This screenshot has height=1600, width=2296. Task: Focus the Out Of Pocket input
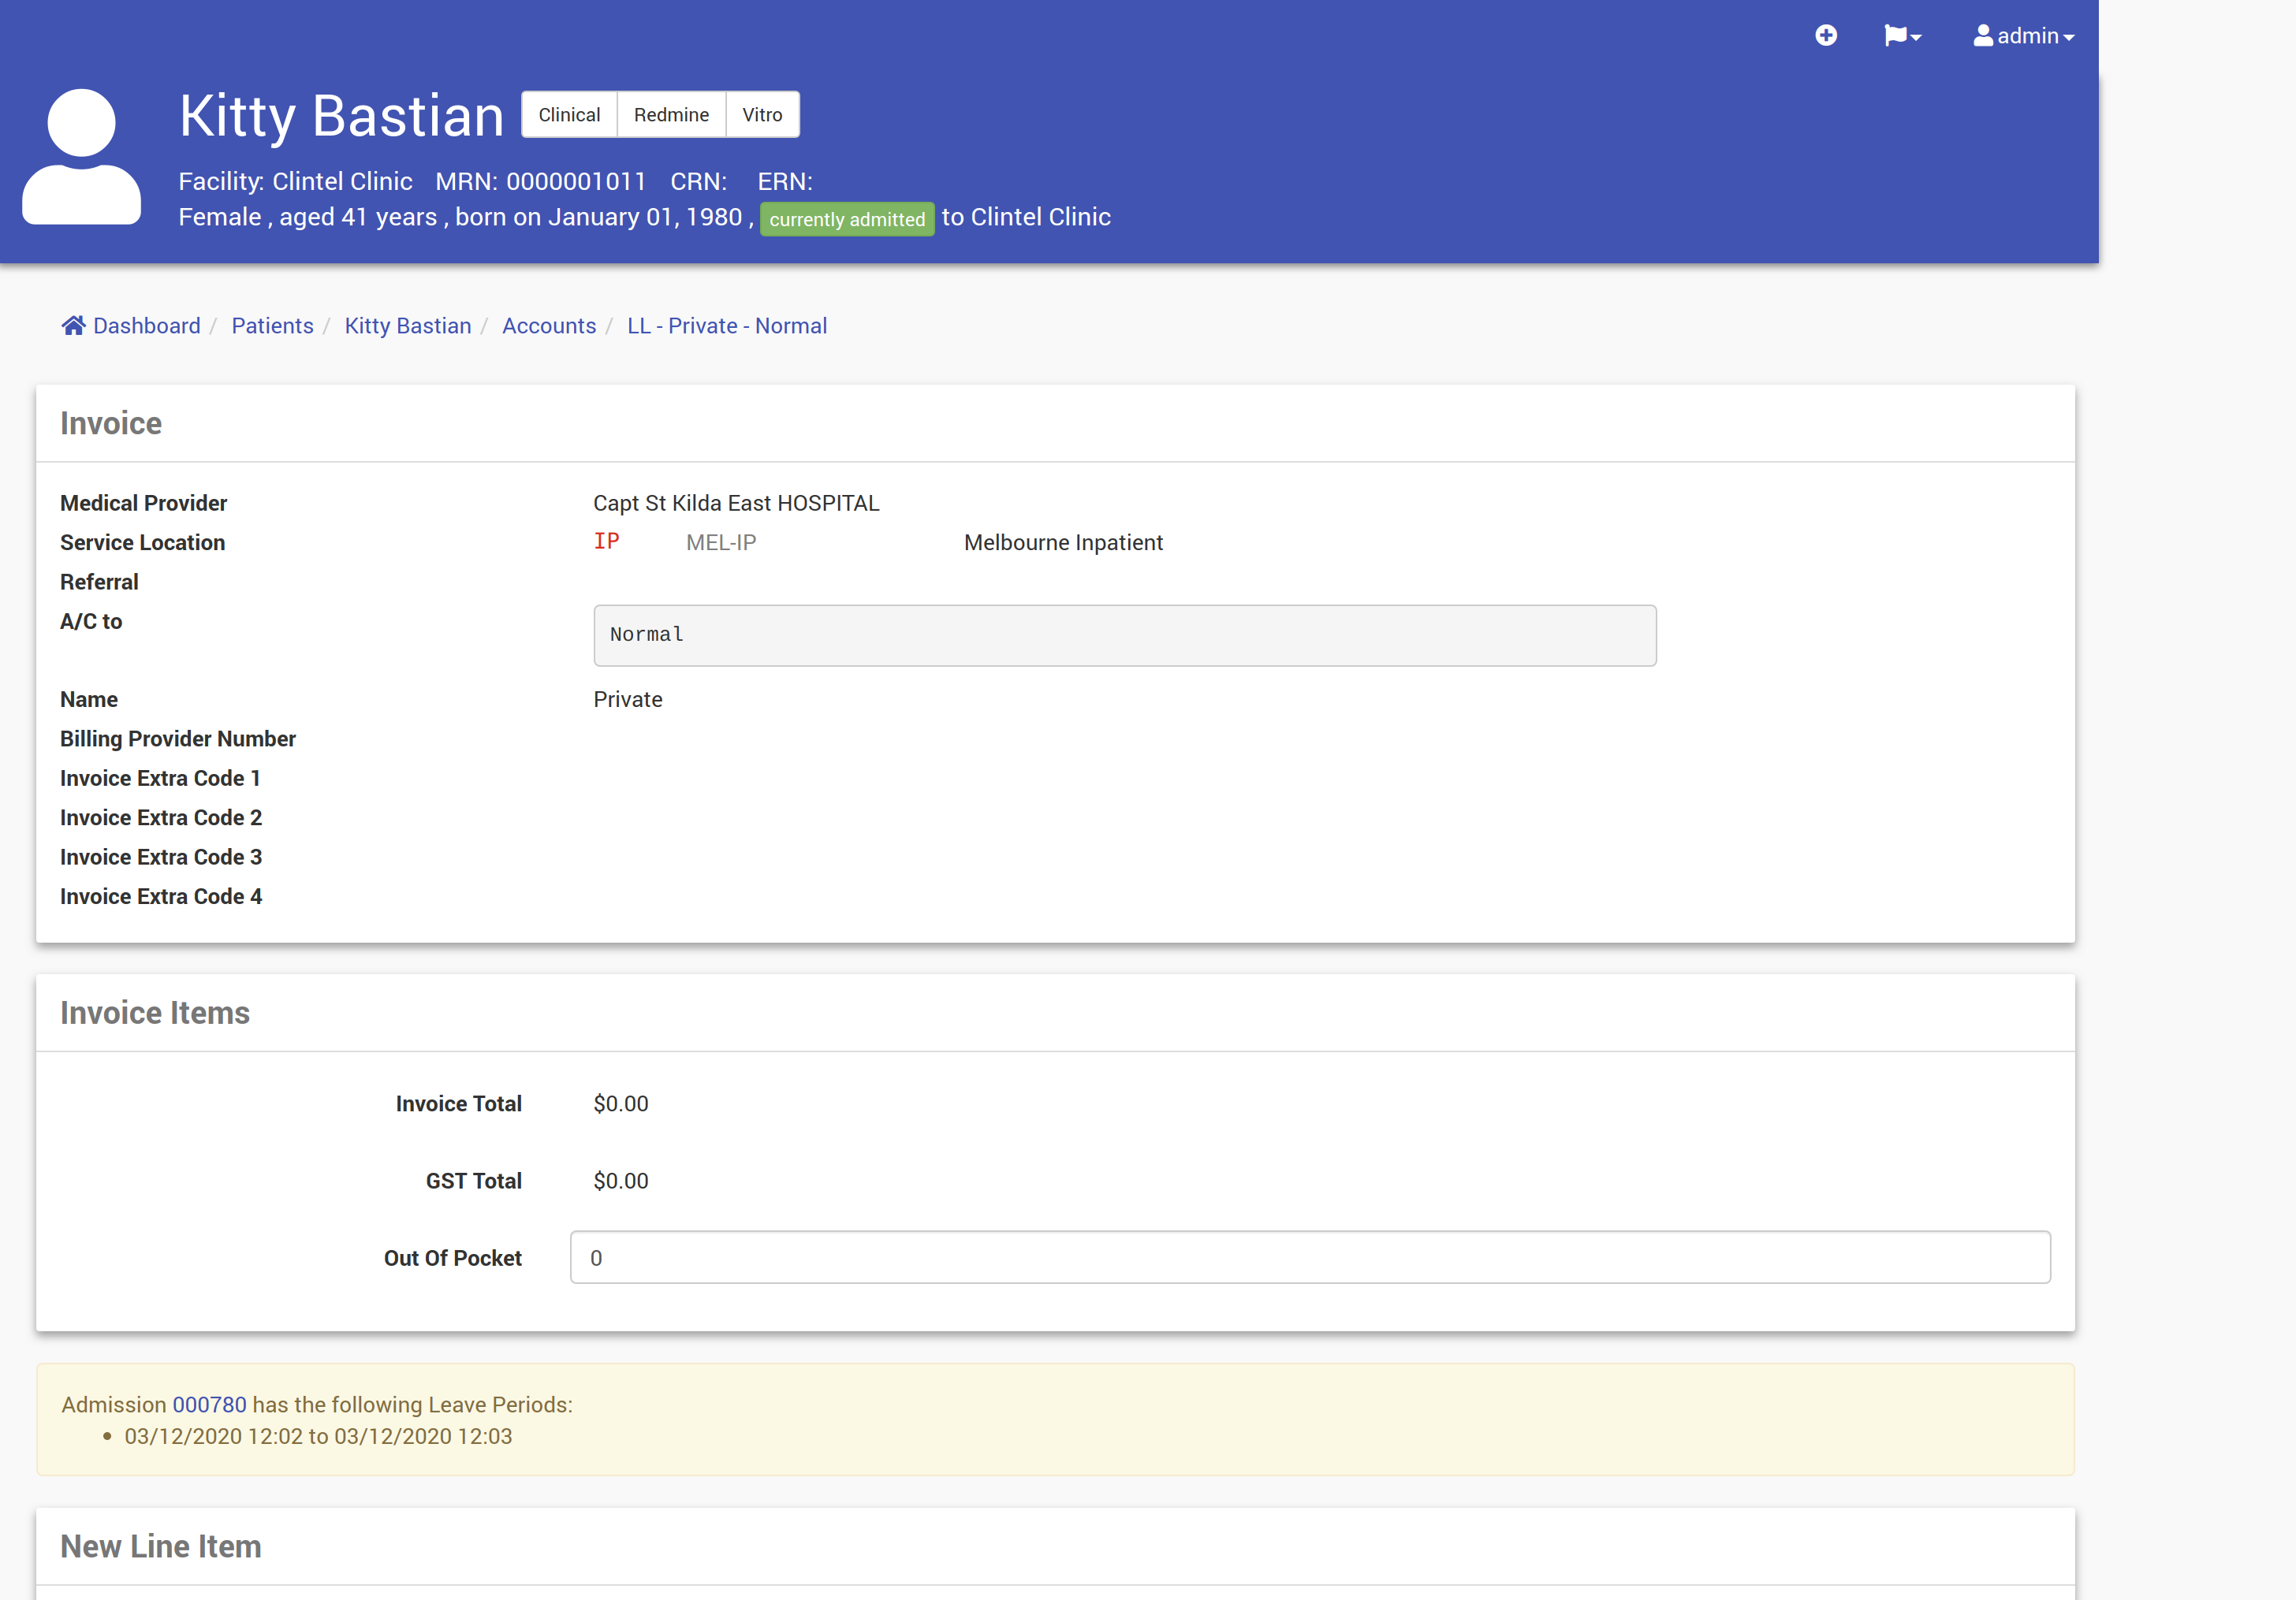(1309, 1257)
